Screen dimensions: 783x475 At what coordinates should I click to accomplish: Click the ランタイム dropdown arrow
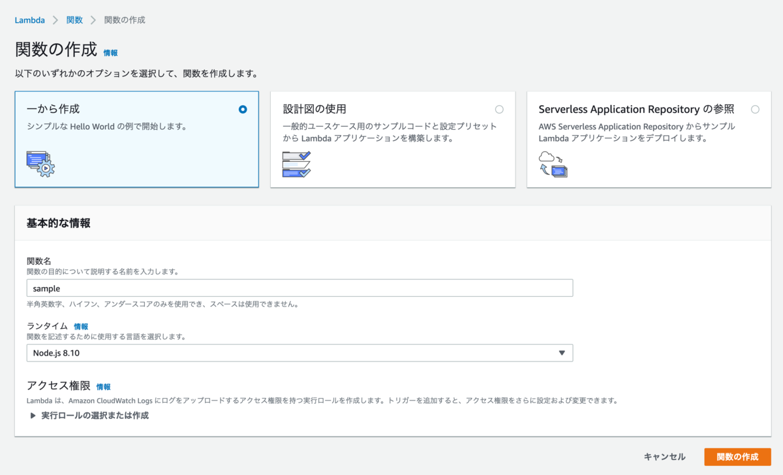click(x=562, y=352)
